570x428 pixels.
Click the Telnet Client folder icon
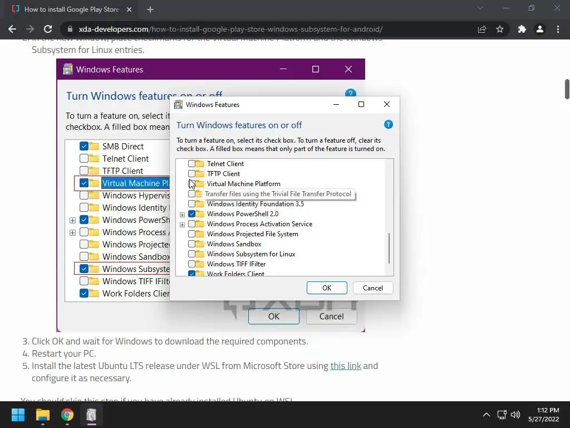click(x=200, y=164)
